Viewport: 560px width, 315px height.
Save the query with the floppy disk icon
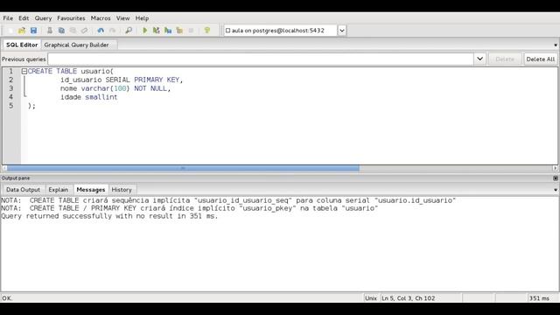[x=33, y=31]
